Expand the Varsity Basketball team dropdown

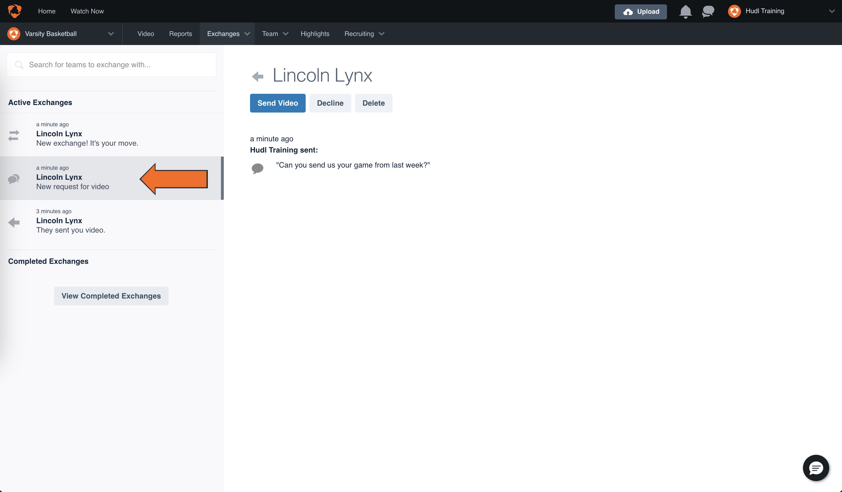coord(111,34)
